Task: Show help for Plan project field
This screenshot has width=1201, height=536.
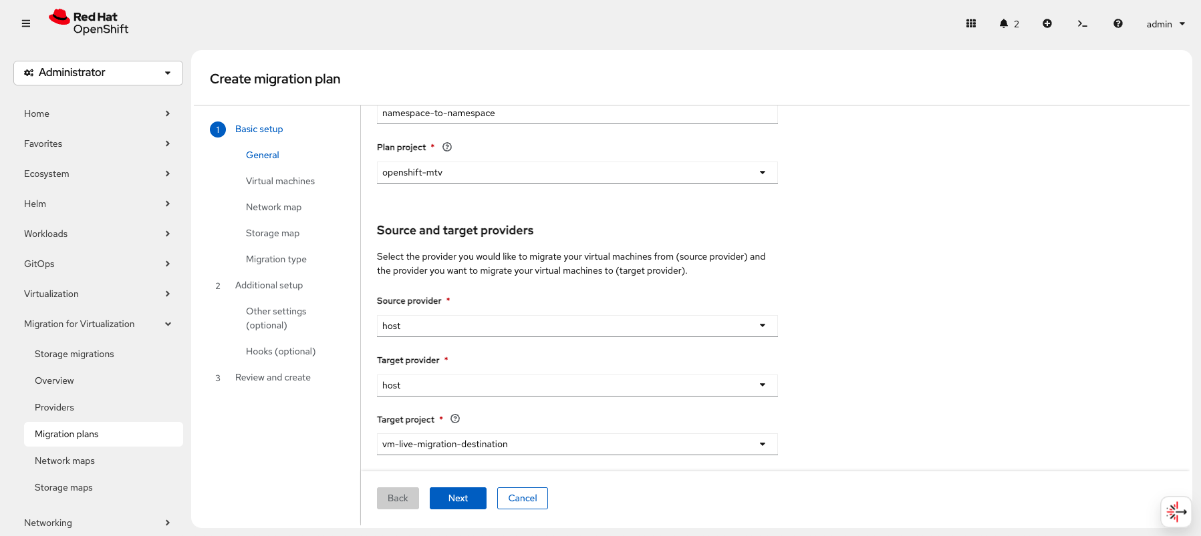Action: click(447, 147)
